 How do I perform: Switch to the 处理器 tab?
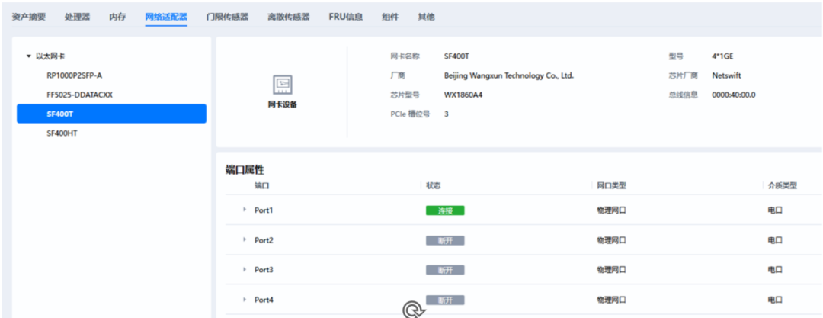[x=77, y=17]
